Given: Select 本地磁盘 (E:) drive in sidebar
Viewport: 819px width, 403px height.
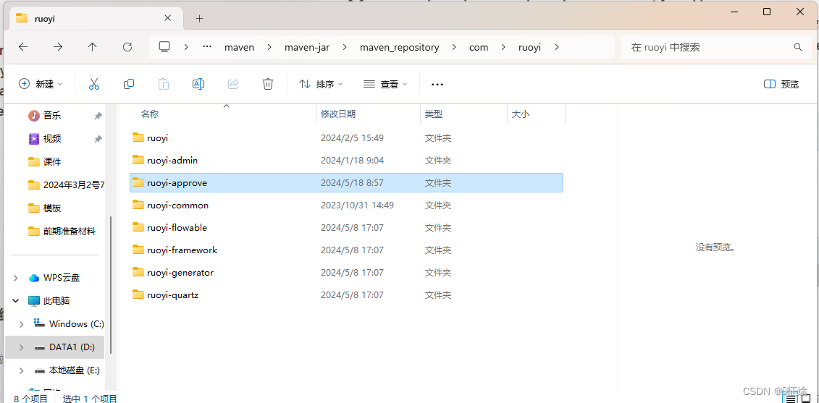Looking at the screenshot, I should (x=67, y=370).
